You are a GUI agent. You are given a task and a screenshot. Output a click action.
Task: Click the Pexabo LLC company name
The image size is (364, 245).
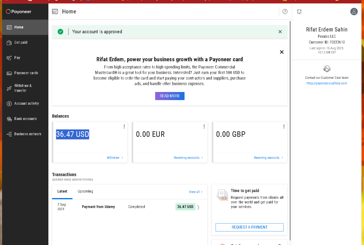tap(327, 36)
